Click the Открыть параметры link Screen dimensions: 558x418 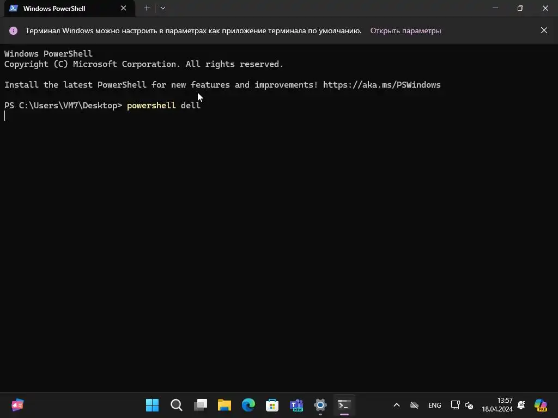point(405,30)
